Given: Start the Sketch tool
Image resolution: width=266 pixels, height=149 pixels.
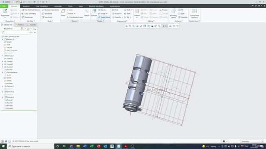Looking at the screenshot, I should [87, 13].
